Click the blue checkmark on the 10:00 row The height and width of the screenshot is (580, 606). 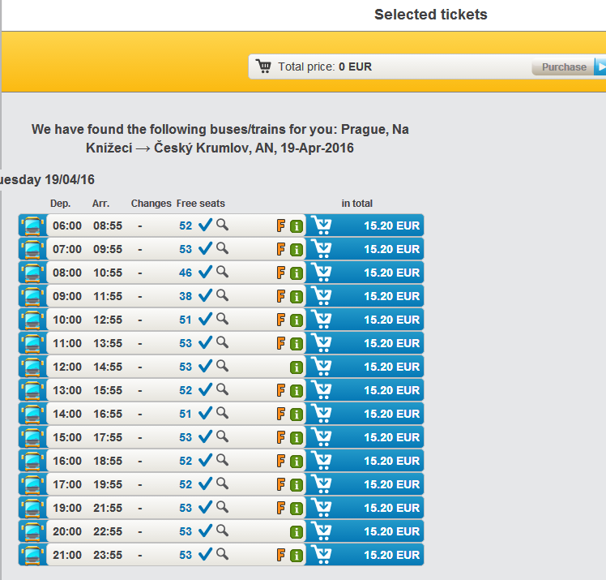[x=205, y=320]
